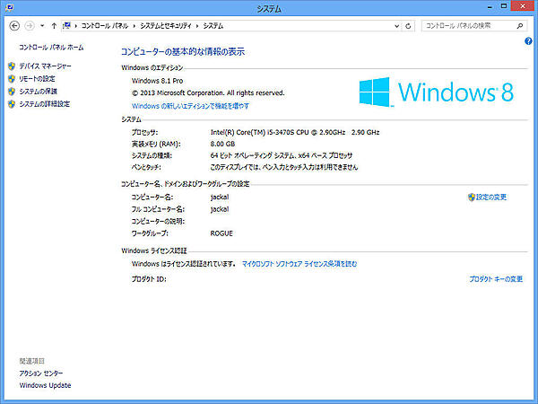
Task: Open help with the blue question icon
Action: 529,42
